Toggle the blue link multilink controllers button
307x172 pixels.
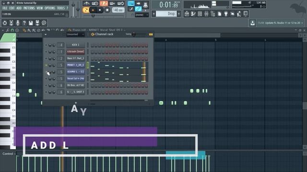(x=138, y=9)
